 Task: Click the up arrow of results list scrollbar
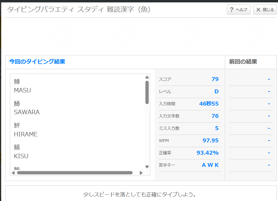point(147,77)
